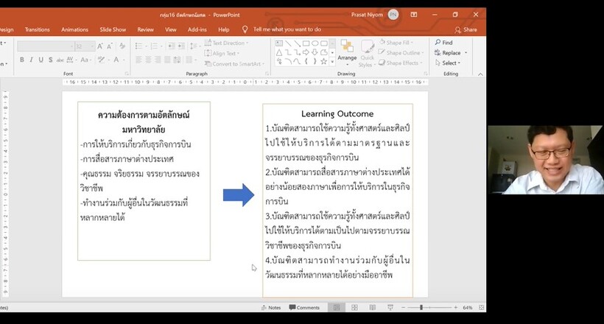Choose the triangle shape in the shapes gallery
Viewport: 604px width, 324px height.
[279, 52]
